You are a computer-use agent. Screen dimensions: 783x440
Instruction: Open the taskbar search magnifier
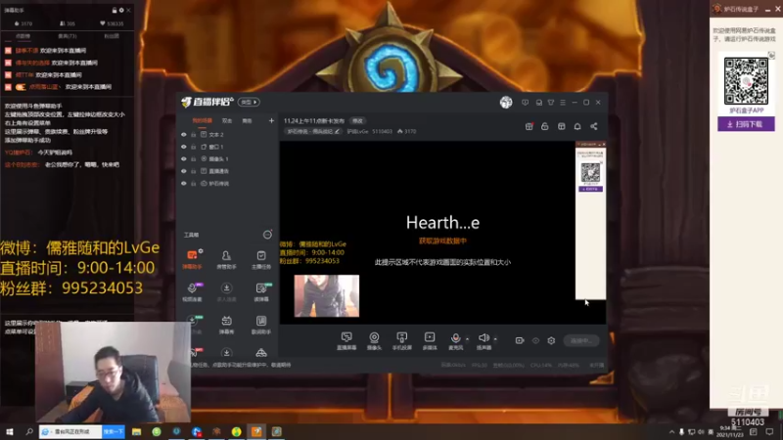point(29,431)
